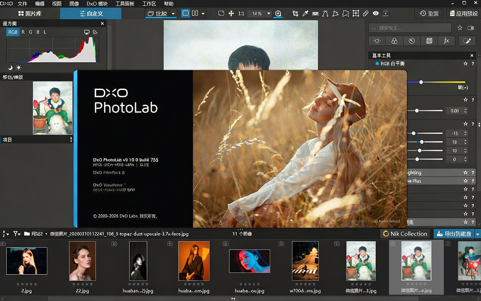Select the crop tool icon
481x301 pixels.
[x=295, y=13]
